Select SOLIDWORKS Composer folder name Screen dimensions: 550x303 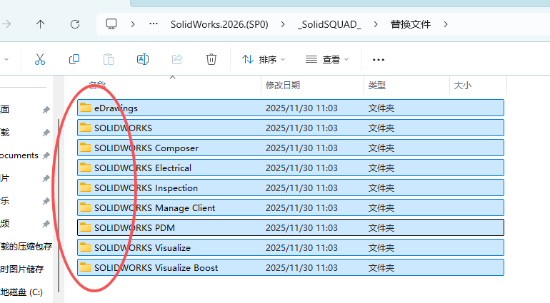pyautogui.click(x=146, y=148)
